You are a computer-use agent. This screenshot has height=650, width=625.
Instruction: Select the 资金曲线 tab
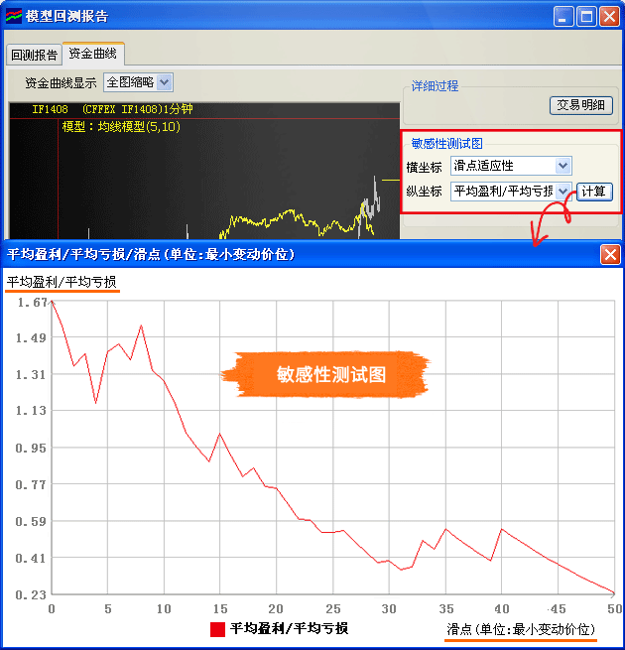(x=93, y=54)
